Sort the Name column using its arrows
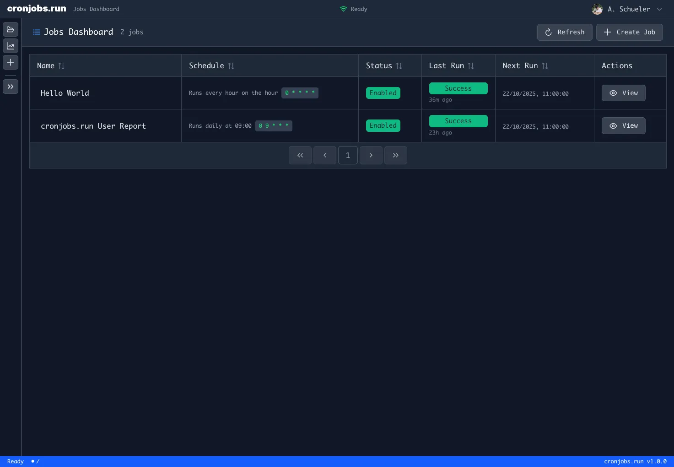 point(61,65)
